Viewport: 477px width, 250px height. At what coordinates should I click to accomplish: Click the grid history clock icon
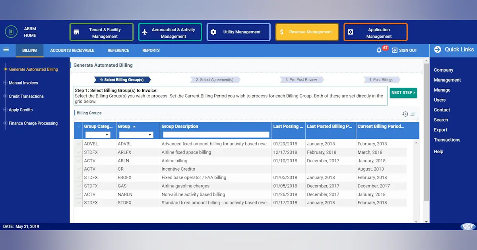405,114
